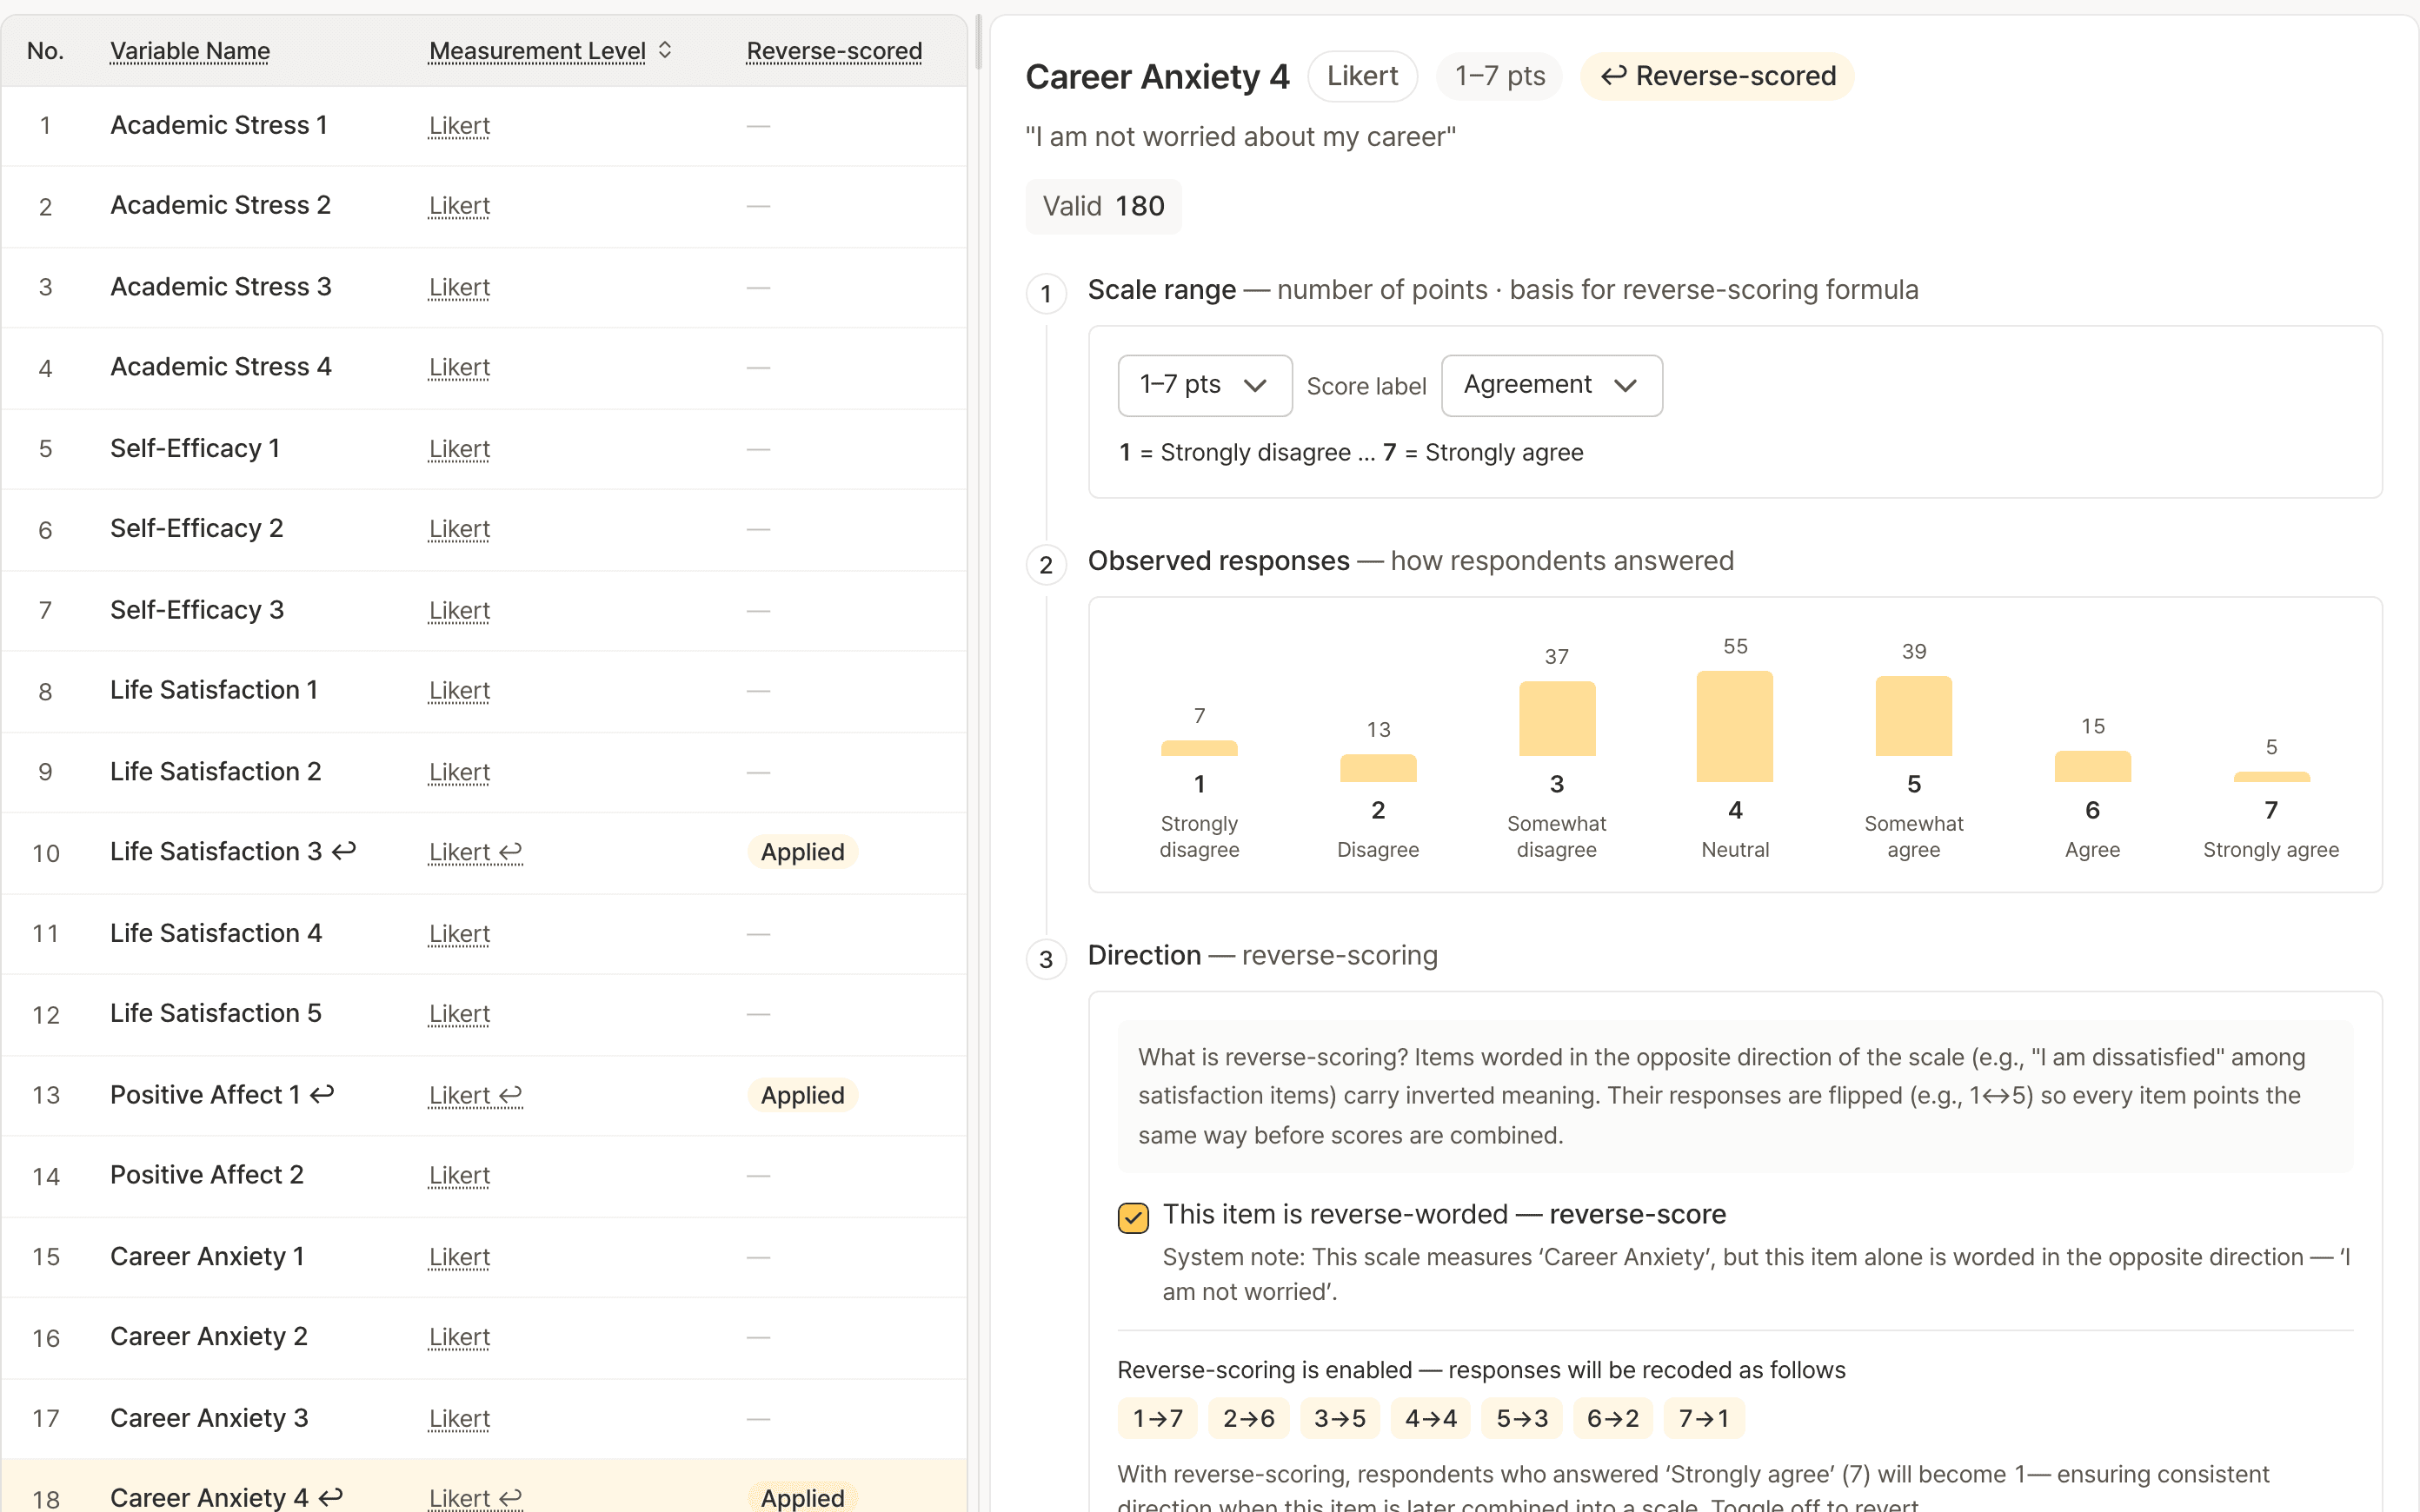Click the reverse arrow next to Career Anxiety 4
This screenshot has height=1512, width=2420.
pos(331,1497)
